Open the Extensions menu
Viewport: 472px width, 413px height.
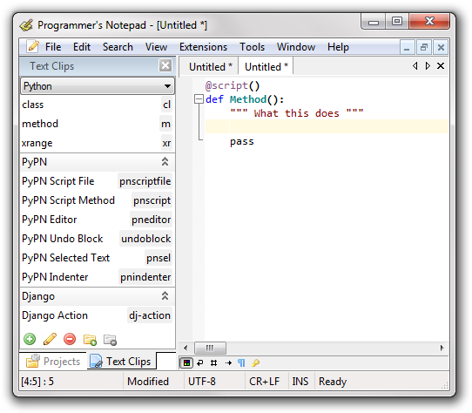[x=203, y=47]
